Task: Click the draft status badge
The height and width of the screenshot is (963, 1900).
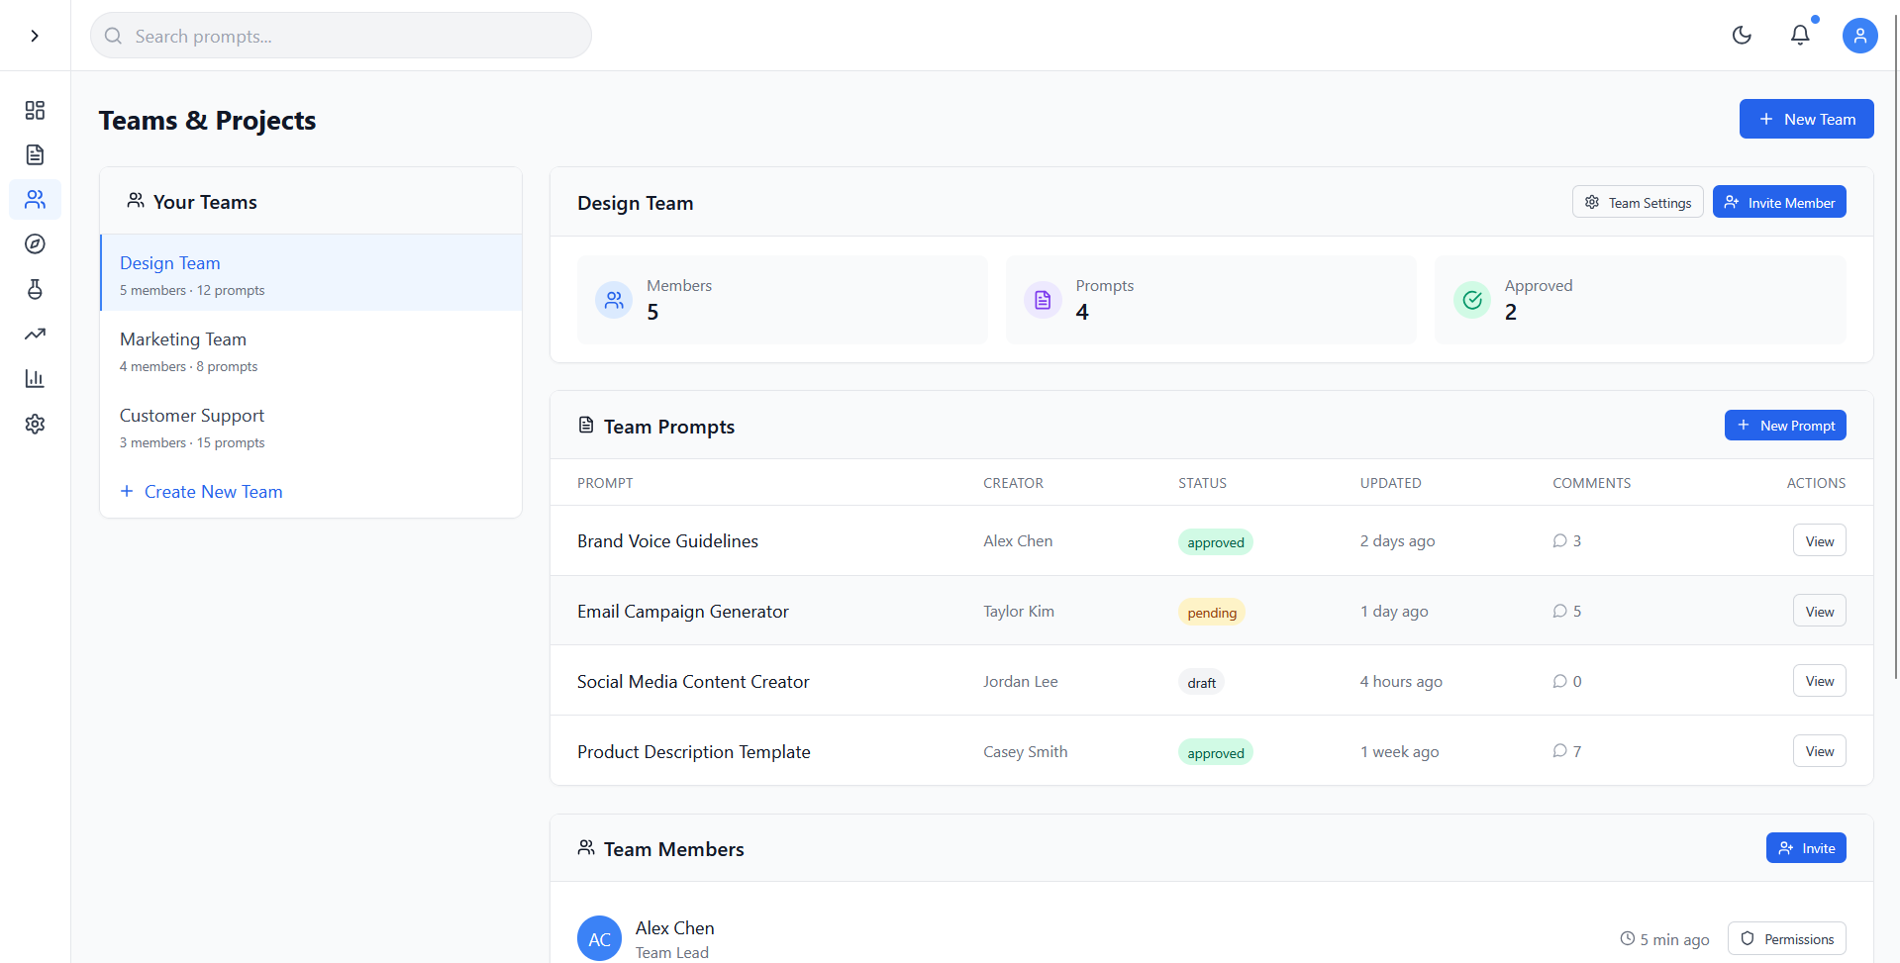Action: click(x=1202, y=683)
